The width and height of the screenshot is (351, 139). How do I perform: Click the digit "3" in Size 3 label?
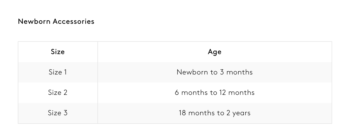pyautogui.click(x=65, y=113)
